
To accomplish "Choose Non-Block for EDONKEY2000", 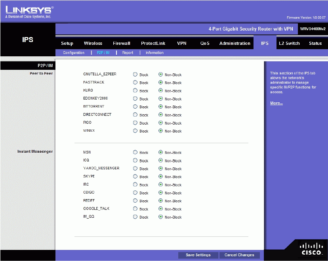I will click(160, 98).
